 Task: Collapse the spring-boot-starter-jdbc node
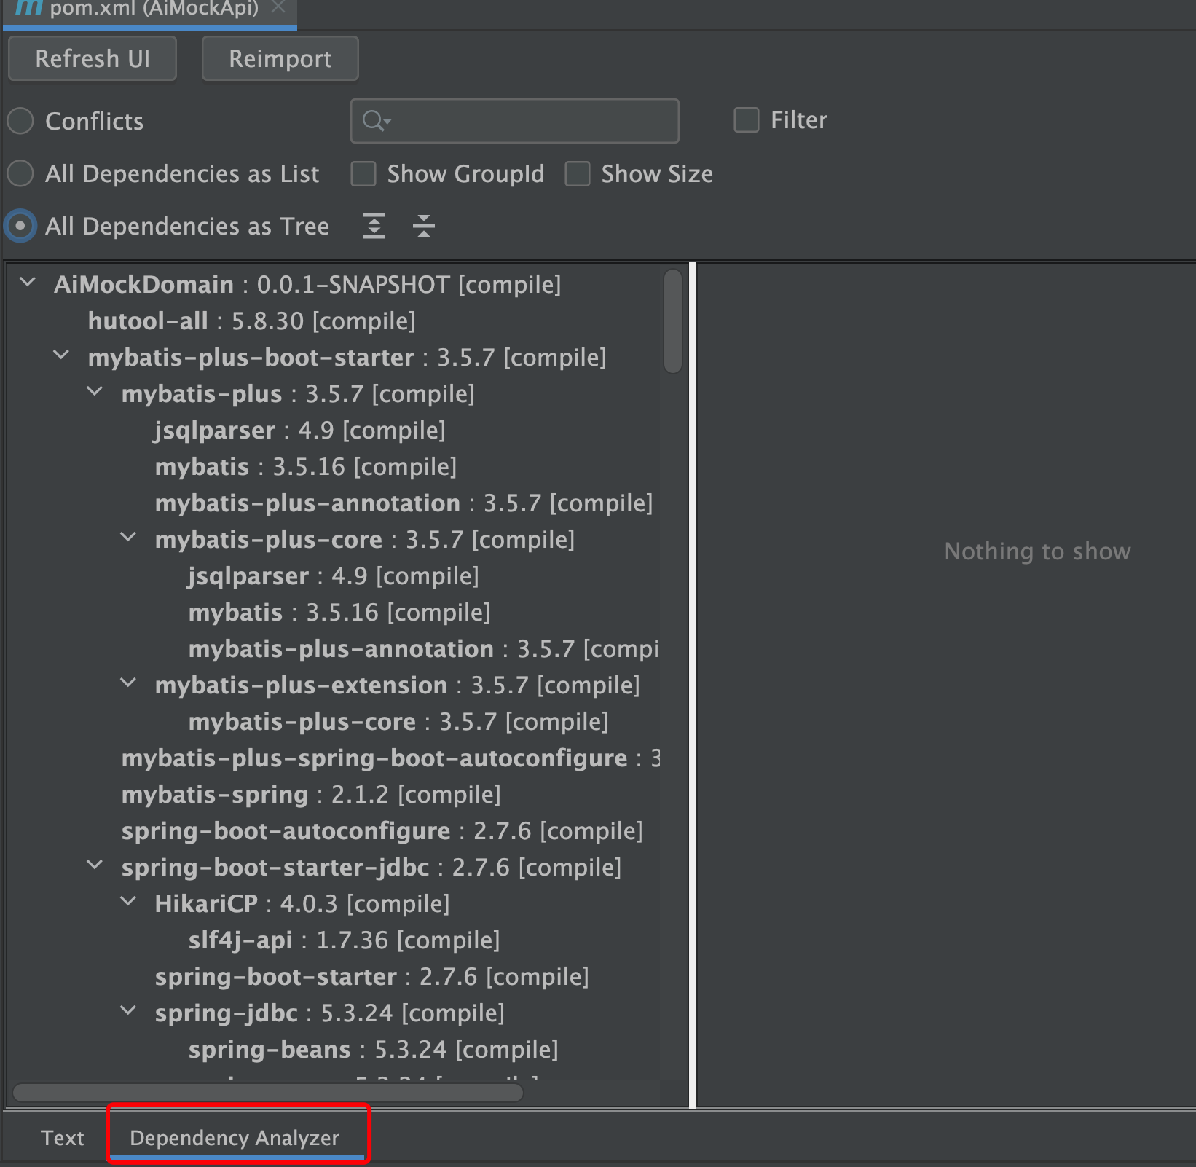(95, 865)
